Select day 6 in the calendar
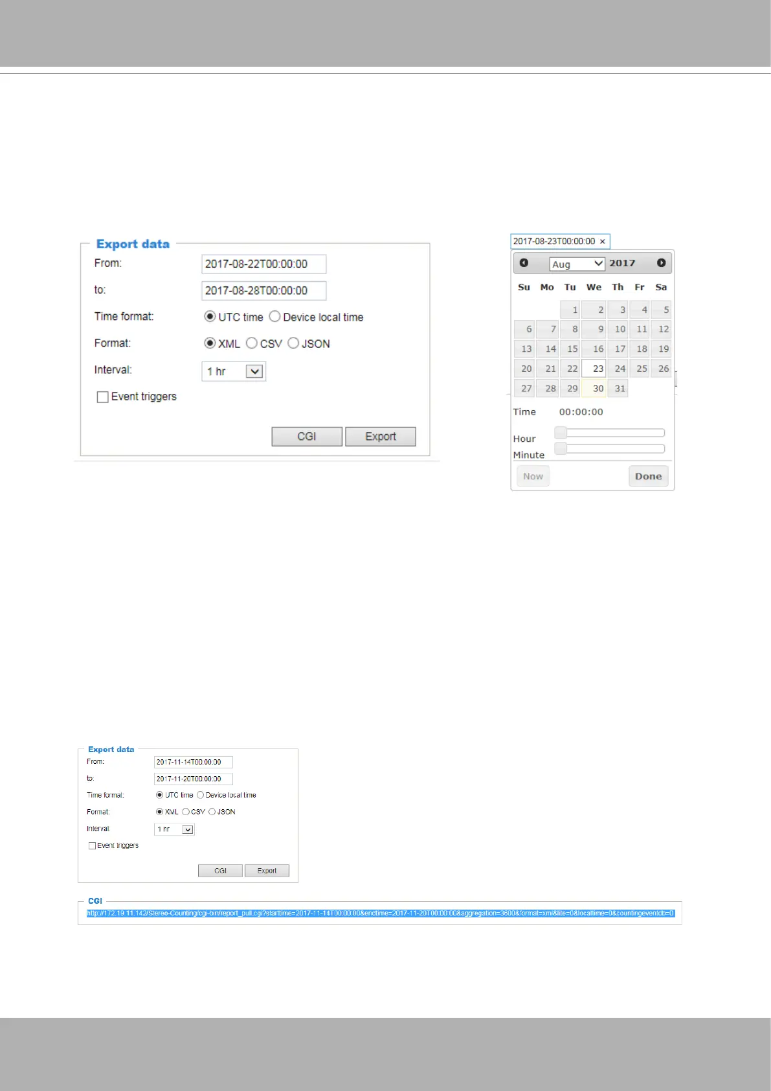Image resolution: width=771 pixels, height=1091 pixels. (524, 329)
